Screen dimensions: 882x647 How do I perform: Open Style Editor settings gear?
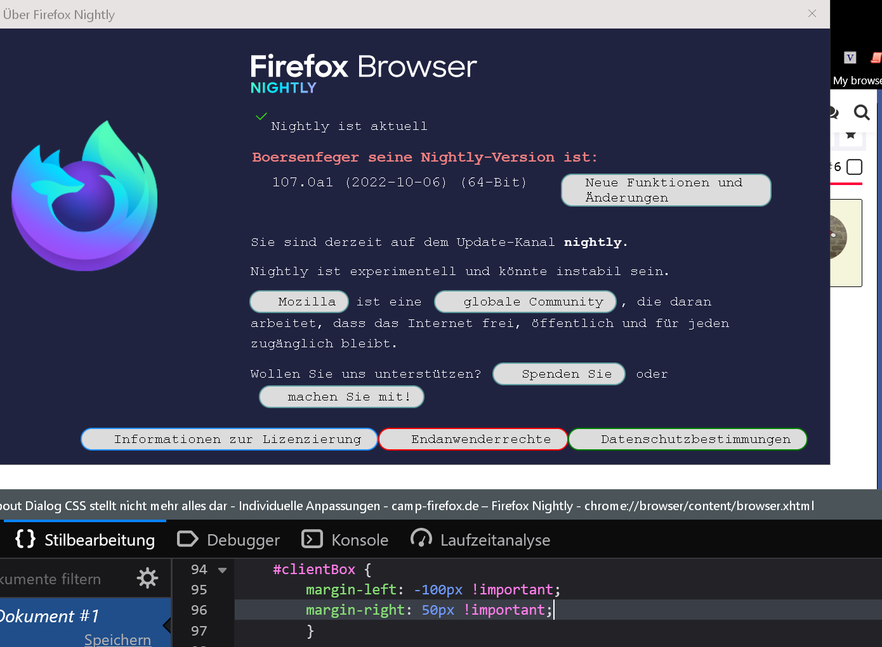(x=147, y=578)
